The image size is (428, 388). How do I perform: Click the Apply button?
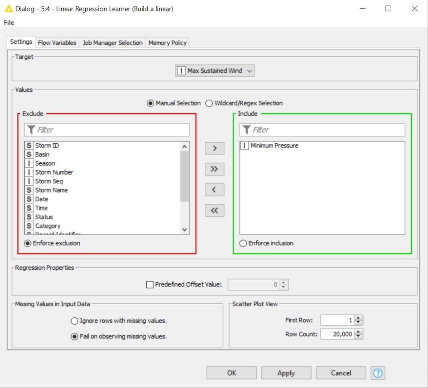pos(286,373)
